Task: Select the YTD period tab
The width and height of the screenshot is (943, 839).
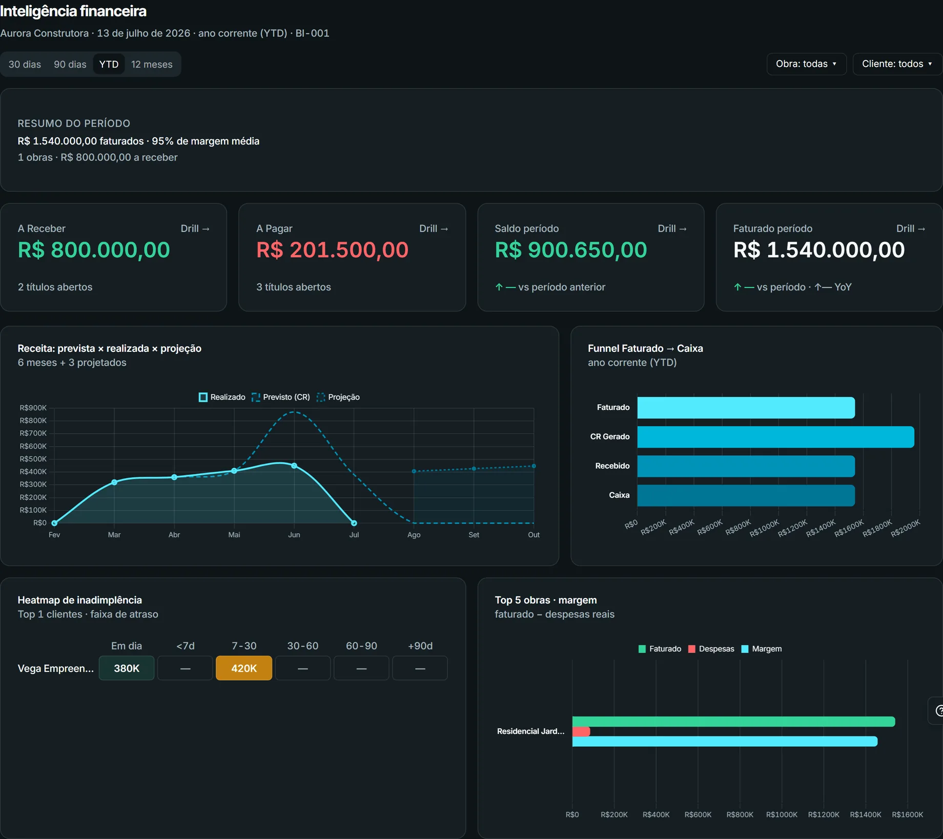Action: point(109,65)
